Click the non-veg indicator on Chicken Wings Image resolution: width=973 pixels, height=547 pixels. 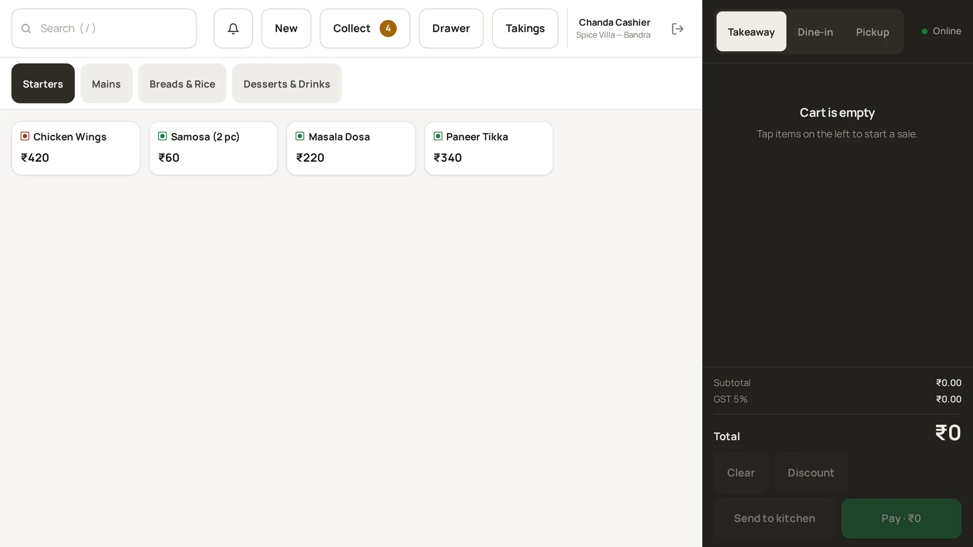click(25, 136)
